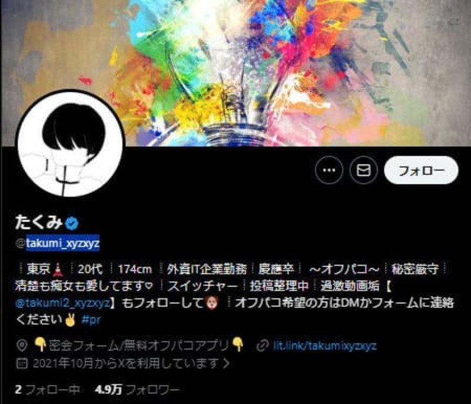Click the #pr hashtag link

(x=91, y=320)
